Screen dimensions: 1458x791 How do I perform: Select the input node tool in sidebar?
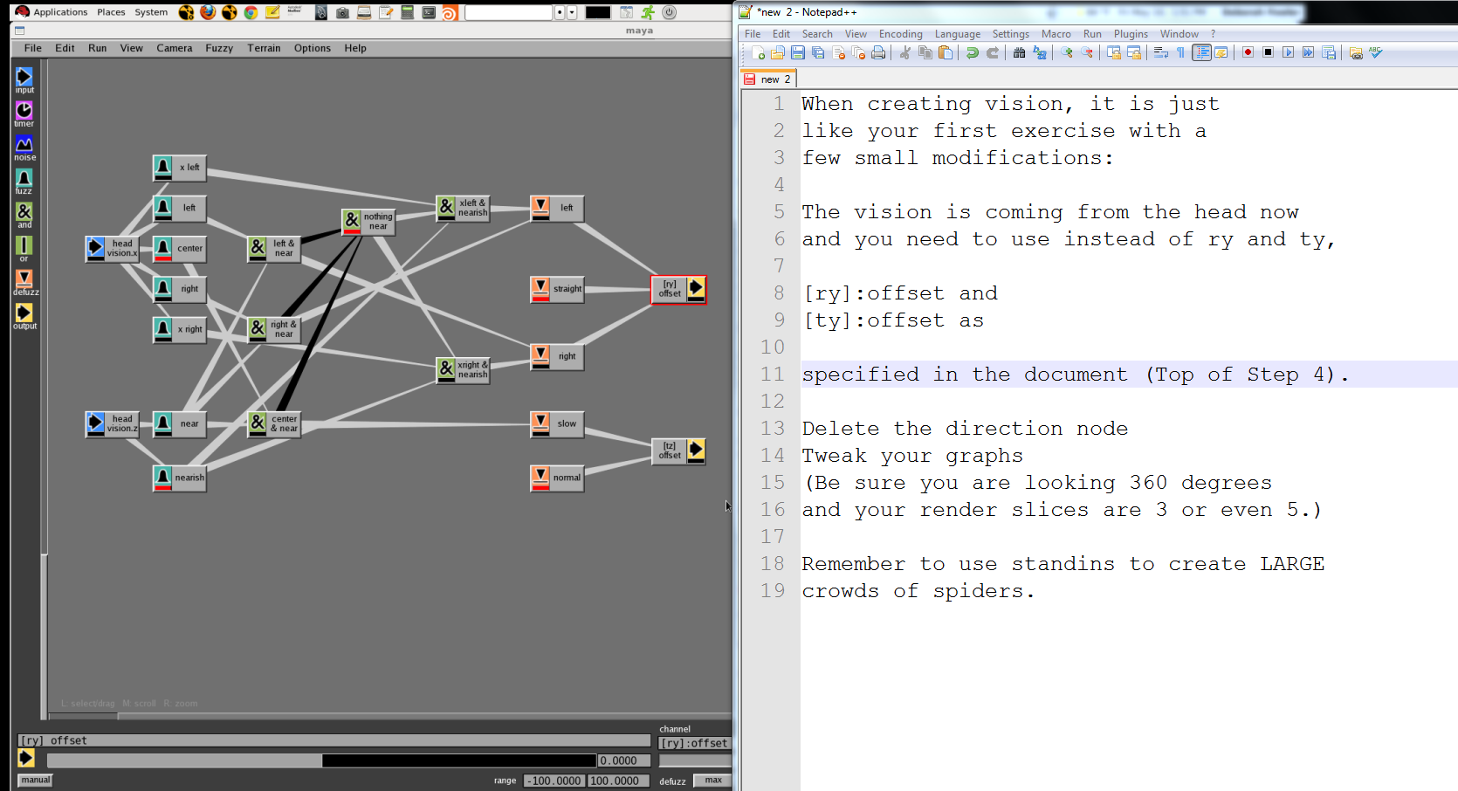(x=24, y=78)
